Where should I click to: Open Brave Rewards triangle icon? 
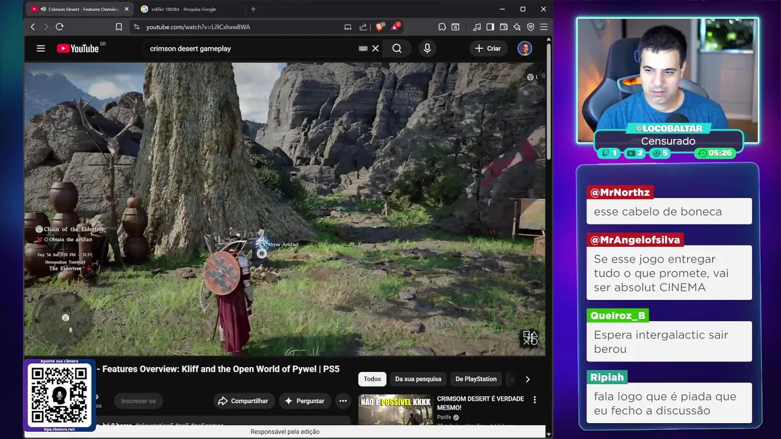[395, 27]
